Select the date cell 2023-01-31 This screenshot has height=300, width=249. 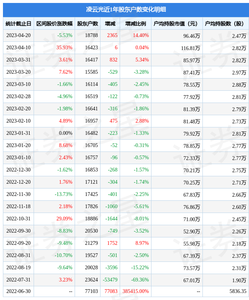pos(18,133)
